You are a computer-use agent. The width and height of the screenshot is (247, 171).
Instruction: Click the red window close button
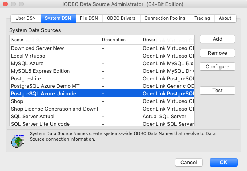(6, 4)
